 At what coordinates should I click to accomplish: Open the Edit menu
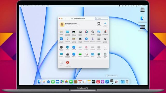[36, 6]
